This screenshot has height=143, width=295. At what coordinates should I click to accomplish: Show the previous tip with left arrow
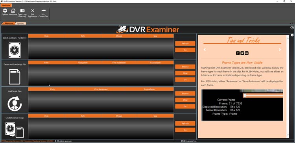coord(205,50)
